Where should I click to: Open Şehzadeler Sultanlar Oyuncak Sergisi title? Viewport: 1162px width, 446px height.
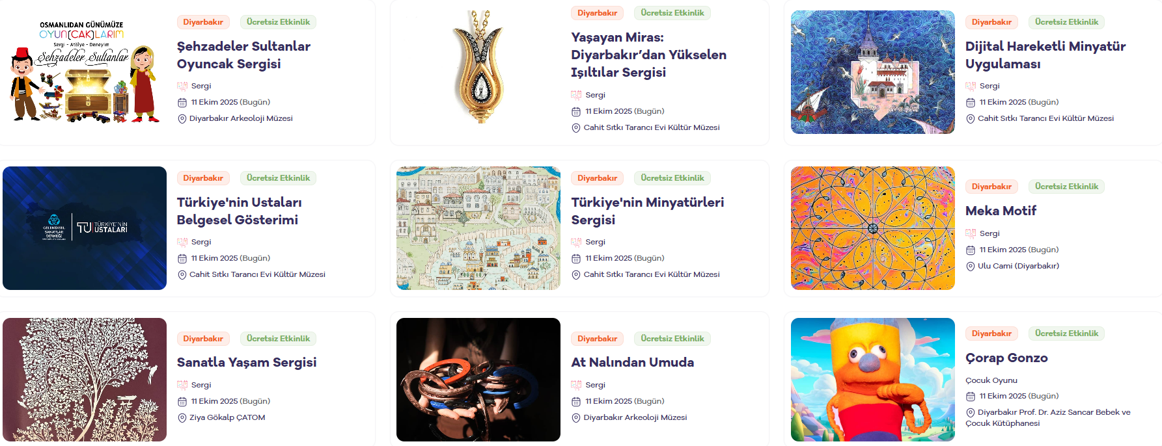[243, 55]
